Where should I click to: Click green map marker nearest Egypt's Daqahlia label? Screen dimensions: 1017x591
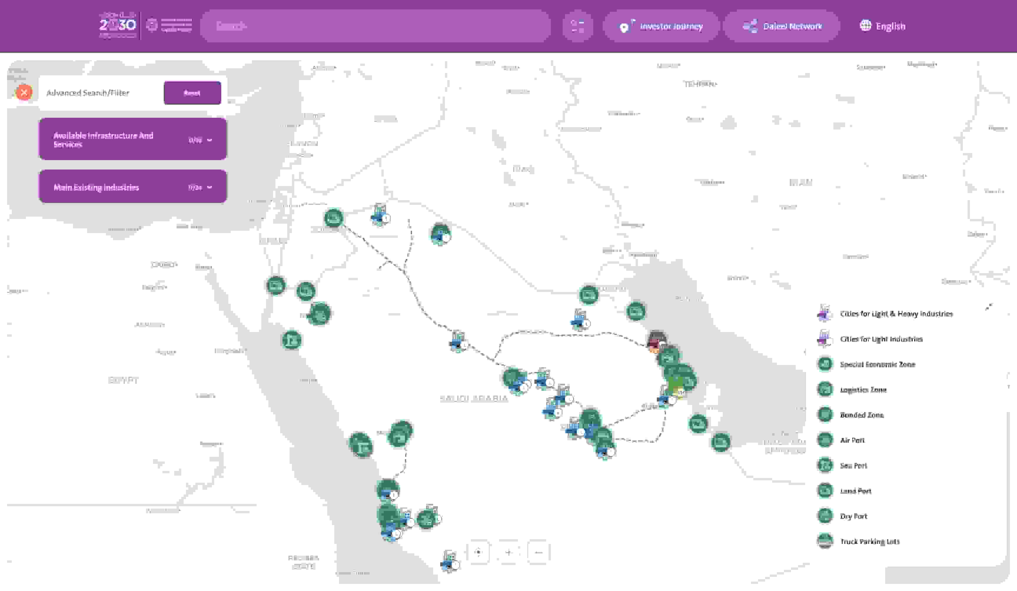[276, 285]
